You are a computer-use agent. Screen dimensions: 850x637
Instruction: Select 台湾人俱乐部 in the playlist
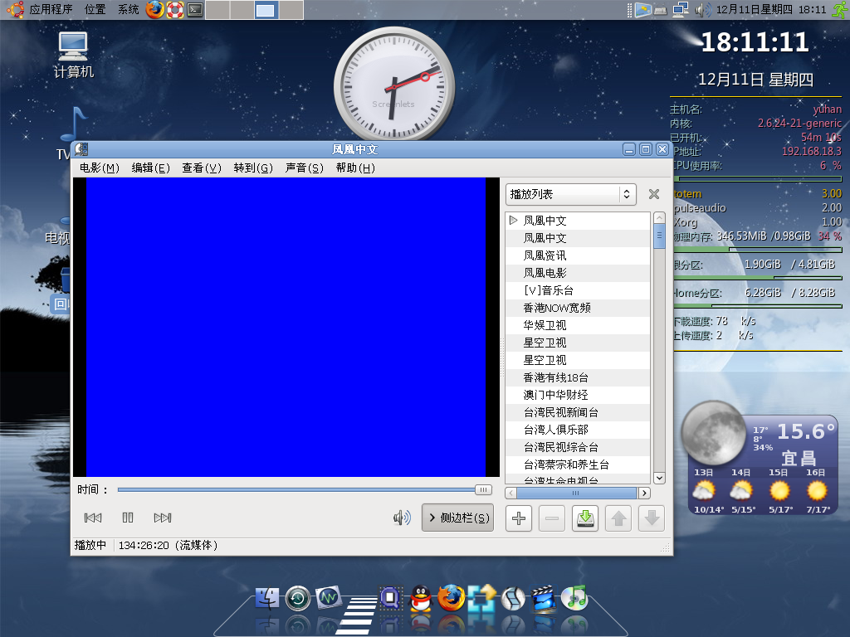578,430
